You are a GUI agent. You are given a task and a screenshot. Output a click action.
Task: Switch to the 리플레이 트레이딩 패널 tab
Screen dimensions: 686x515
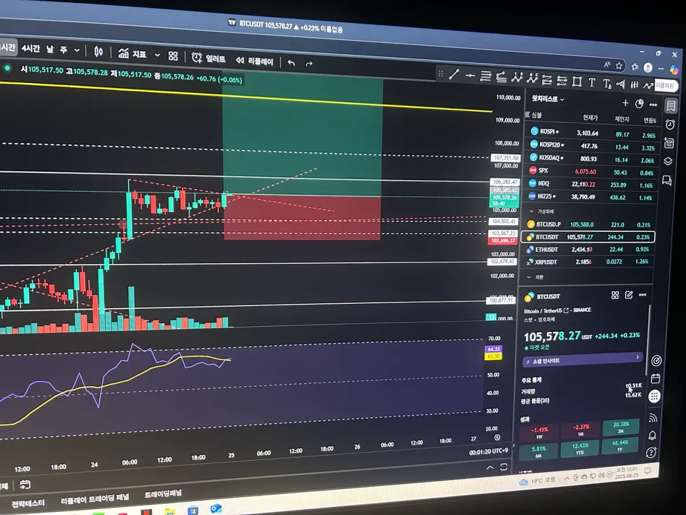(95, 498)
